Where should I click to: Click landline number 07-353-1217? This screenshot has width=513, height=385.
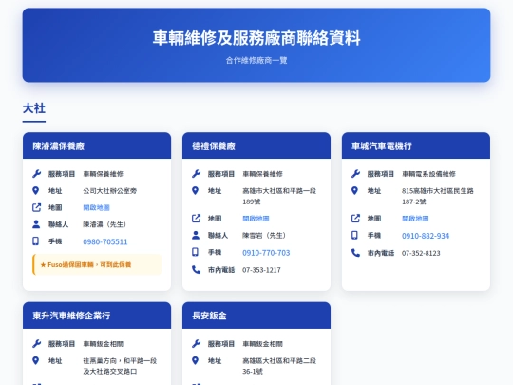[261, 270]
